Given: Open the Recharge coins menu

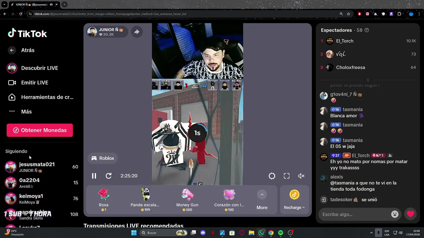Looking at the screenshot, I should point(294,200).
